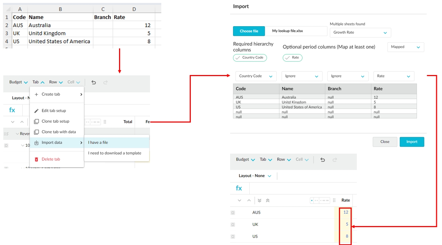The image size is (442, 245).
Task: Open the Mapped filter dropdown
Action: (405, 47)
